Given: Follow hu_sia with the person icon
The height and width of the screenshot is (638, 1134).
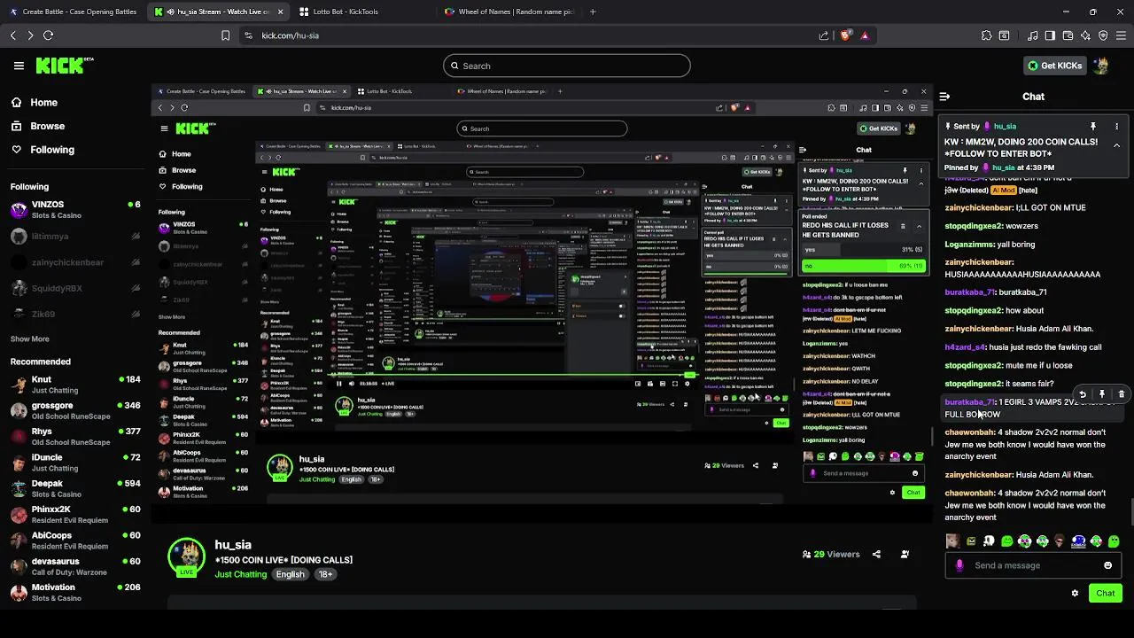Looking at the screenshot, I should coord(905,554).
